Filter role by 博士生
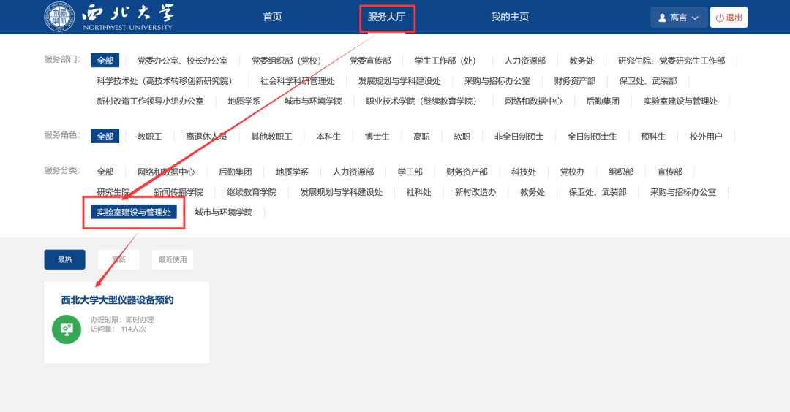The height and width of the screenshot is (412, 790). pyautogui.click(x=377, y=137)
